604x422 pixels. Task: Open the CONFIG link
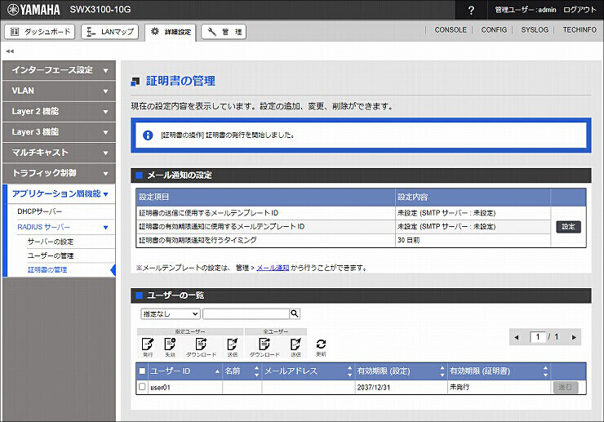click(x=494, y=29)
